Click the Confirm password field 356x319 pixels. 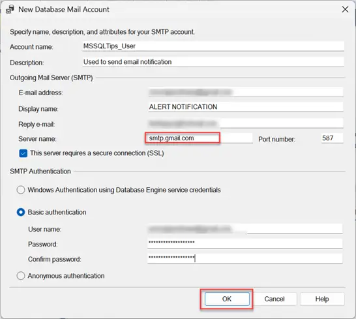point(245,258)
